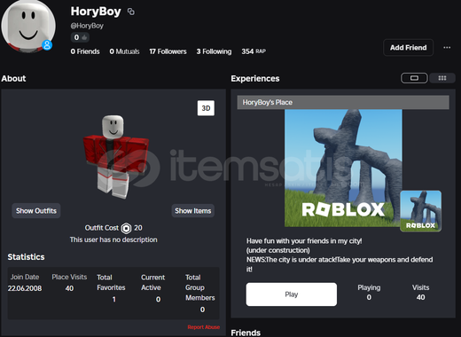Click the Robux icon beside Outfit Cost

click(126, 228)
